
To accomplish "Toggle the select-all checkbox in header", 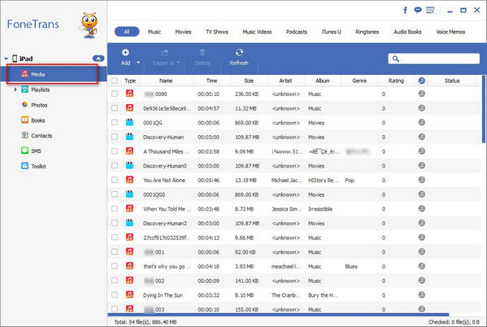I will coord(115,81).
